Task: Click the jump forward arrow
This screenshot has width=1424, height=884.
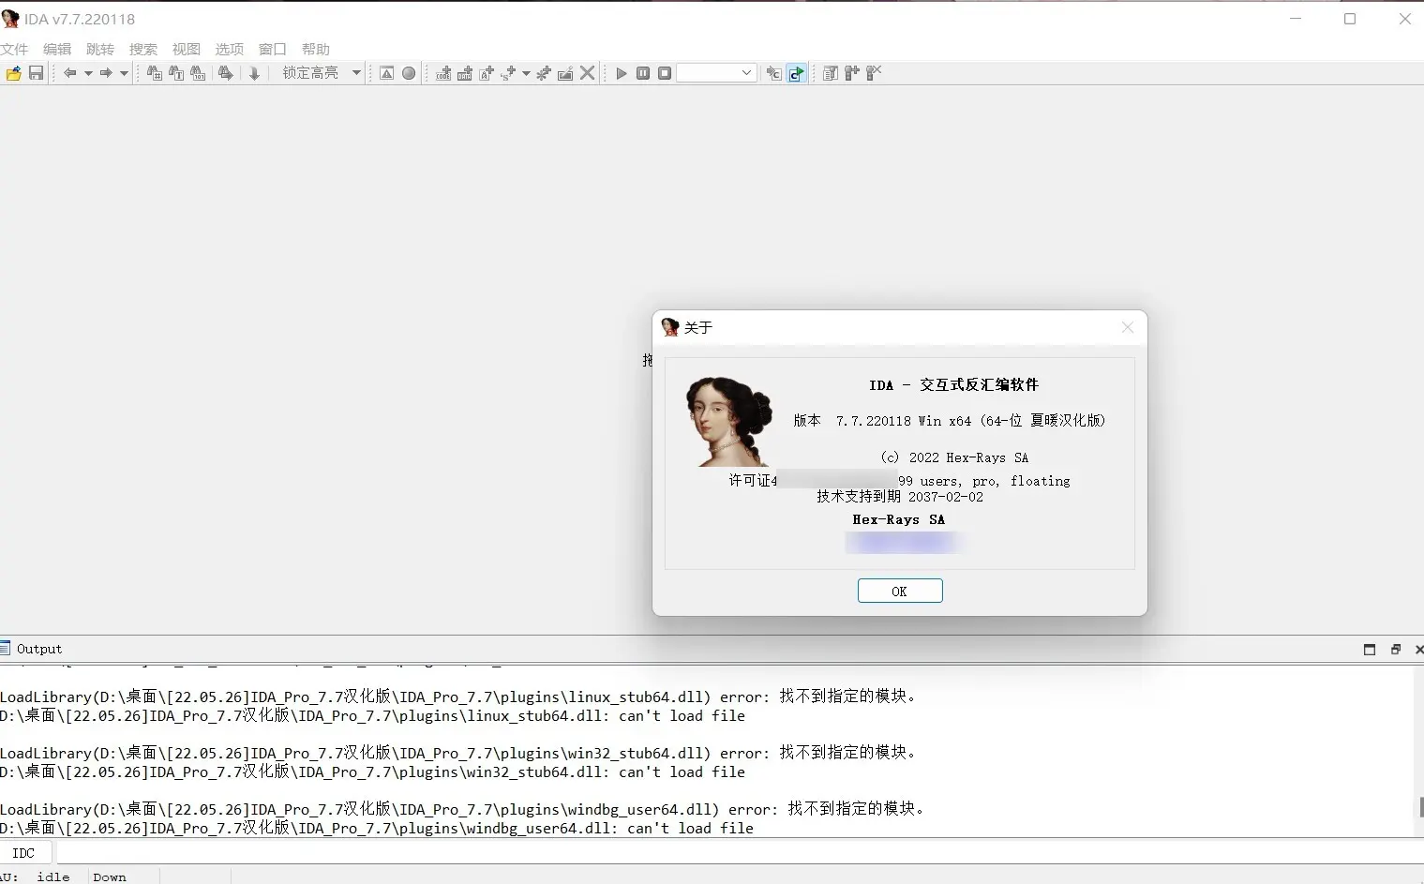Action: (x=106, y=73)
